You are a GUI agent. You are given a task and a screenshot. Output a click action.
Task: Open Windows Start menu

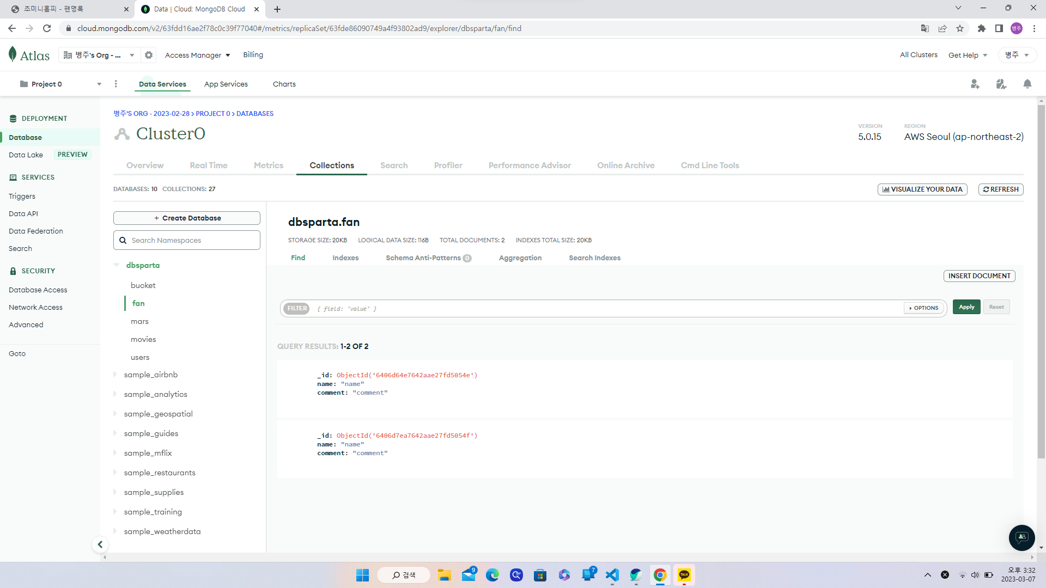coord(363,575)
